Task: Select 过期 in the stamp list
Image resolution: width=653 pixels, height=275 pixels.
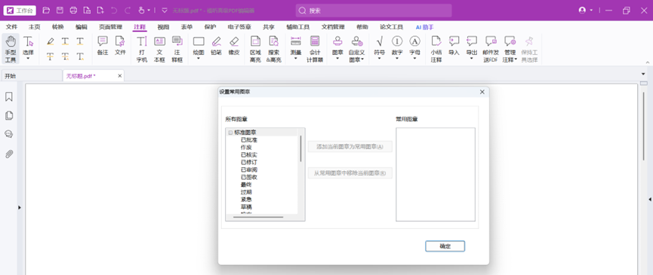Action: pyautogui.click(x=245, y=192)
